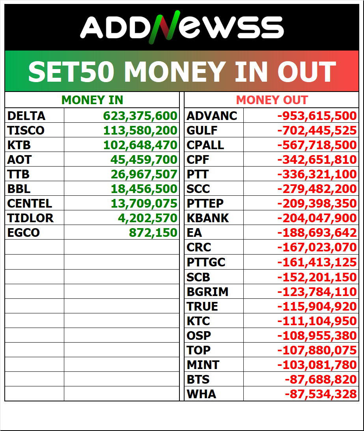The image size is (364, 431).
Task: Click the EGCO value 872,150
Action: click(153, 232)
